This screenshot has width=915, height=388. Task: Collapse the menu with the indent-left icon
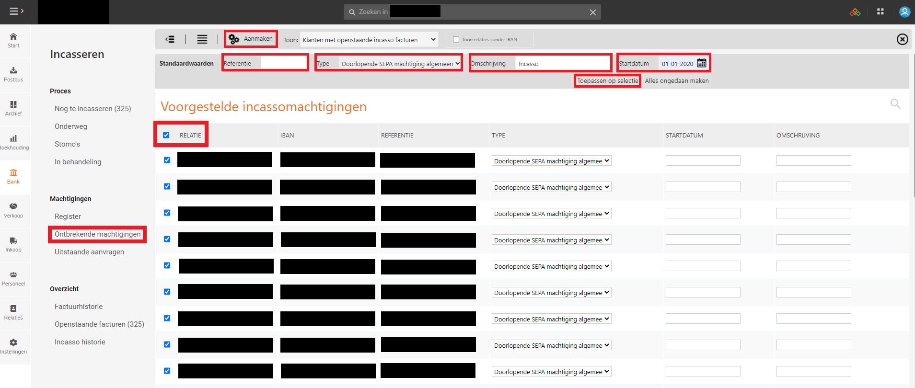tap(170, 39)
